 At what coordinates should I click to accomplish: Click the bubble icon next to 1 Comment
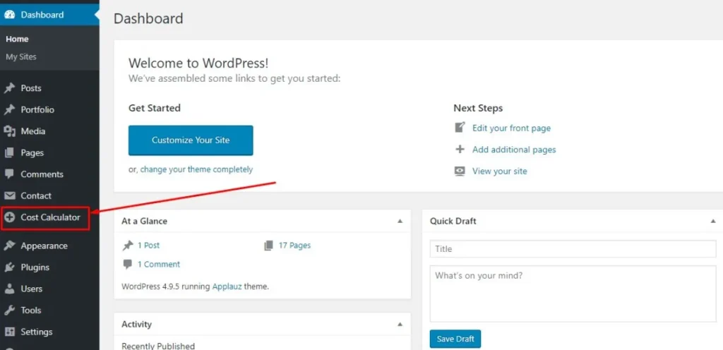tap(127, 265)
